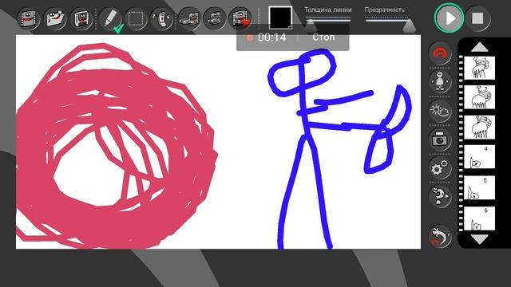The height and width of the screenshot is (287, 511).
Task: Select frame 6 thumbnail
Action: coord(479,218)
